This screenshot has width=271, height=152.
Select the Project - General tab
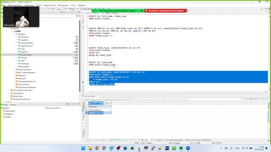pyautogui.click(x=9, y=105)
